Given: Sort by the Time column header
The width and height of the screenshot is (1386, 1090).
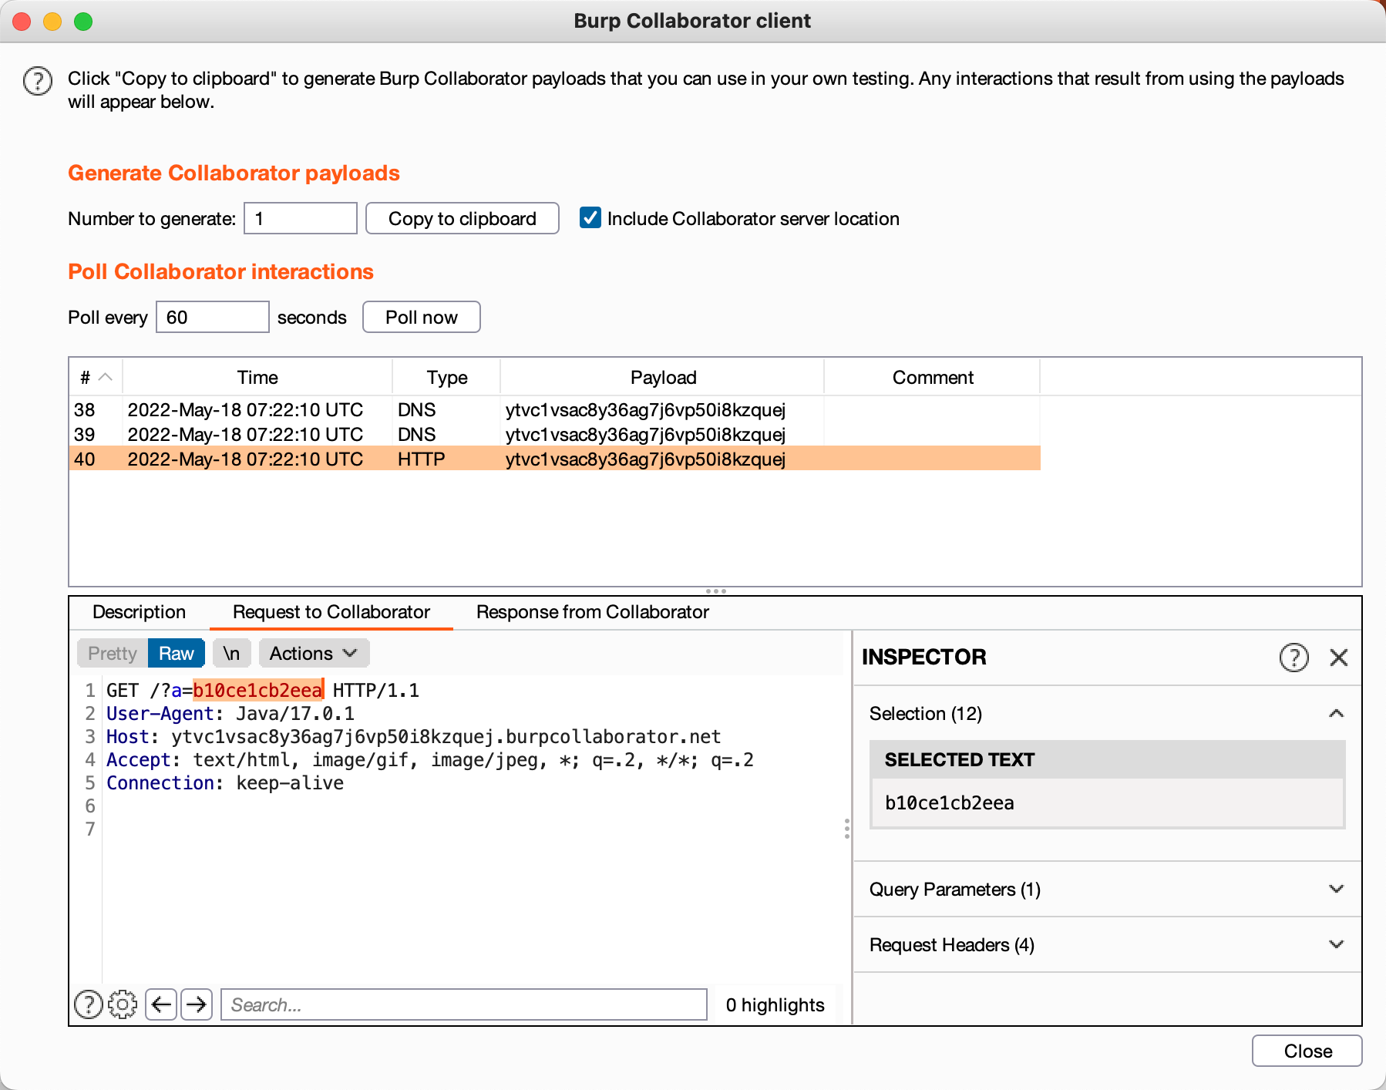Looking at the screenshot, I should 257,378.
